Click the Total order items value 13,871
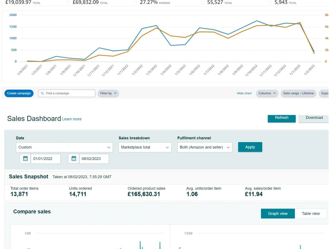 19,194
